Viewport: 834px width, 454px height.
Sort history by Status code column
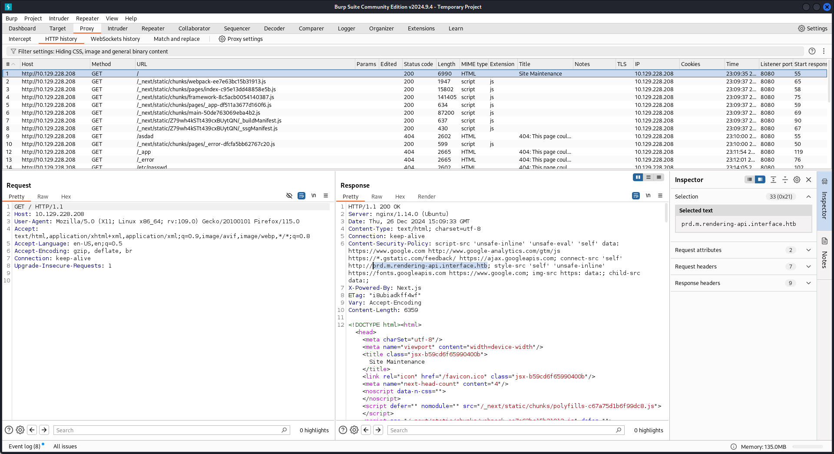coord(418,64)
